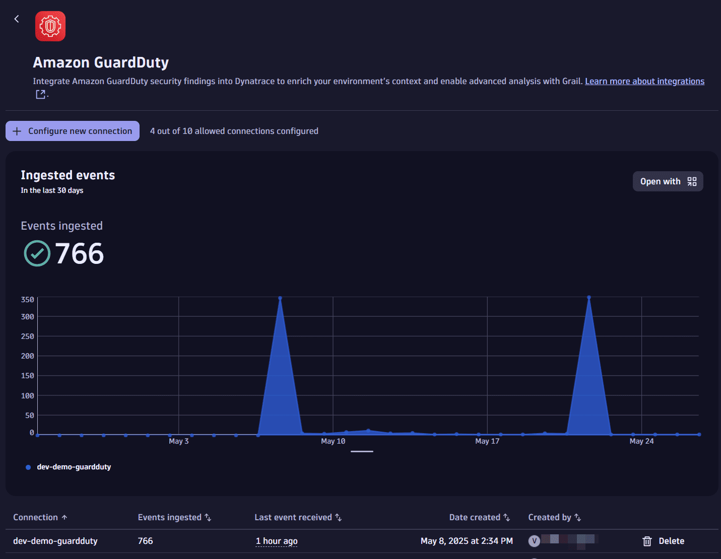Click '4 out of 10 allowed connections' text
Screen dimensions: 721x559
[x=234, y=131]
